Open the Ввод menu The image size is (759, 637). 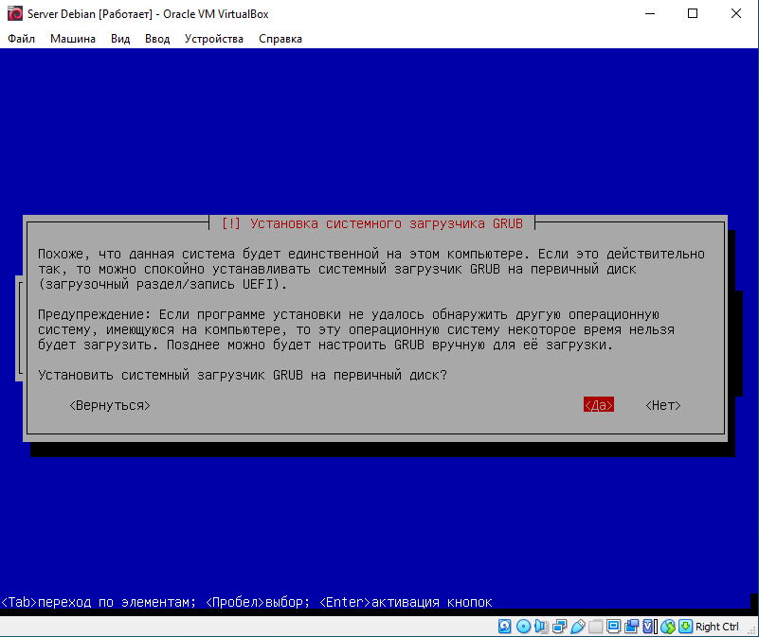click(x=157, y=39)
